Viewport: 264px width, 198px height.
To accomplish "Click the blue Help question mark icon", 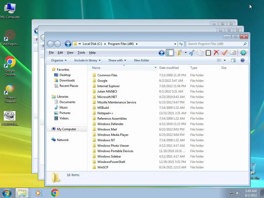I will pyautogui.click(x=242, y=60).
